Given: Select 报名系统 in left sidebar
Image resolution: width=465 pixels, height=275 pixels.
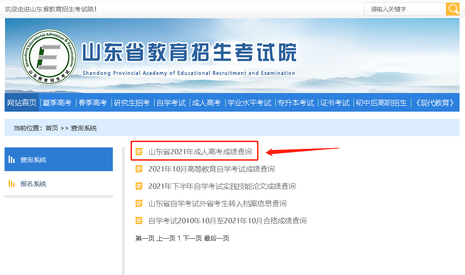Looking at the screenshot, I should pyautogui.click(x=33, y=184).
